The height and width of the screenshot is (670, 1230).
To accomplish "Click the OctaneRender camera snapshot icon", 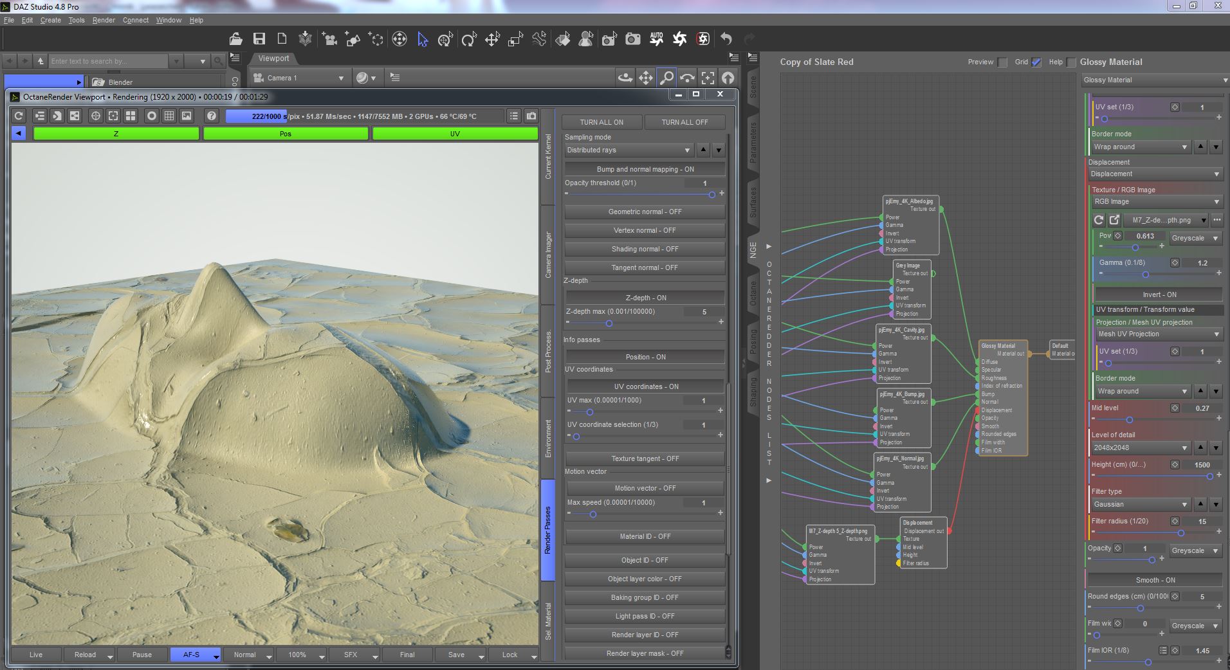I will [x=531, y=116].
